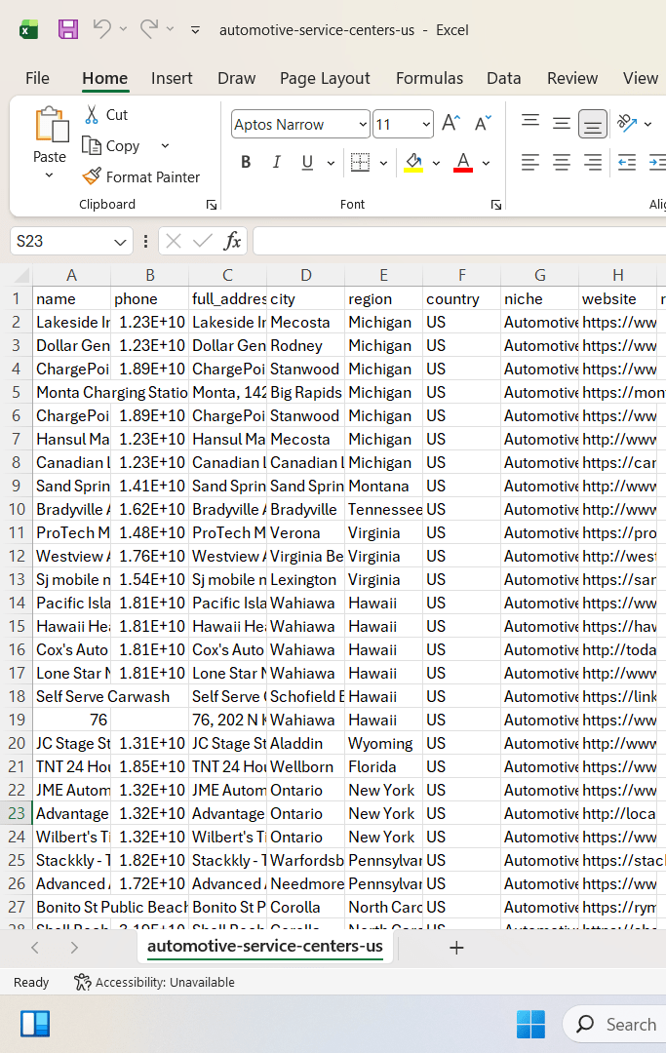
Task: Toggle Bold formatting
Action: click(246, 162)
